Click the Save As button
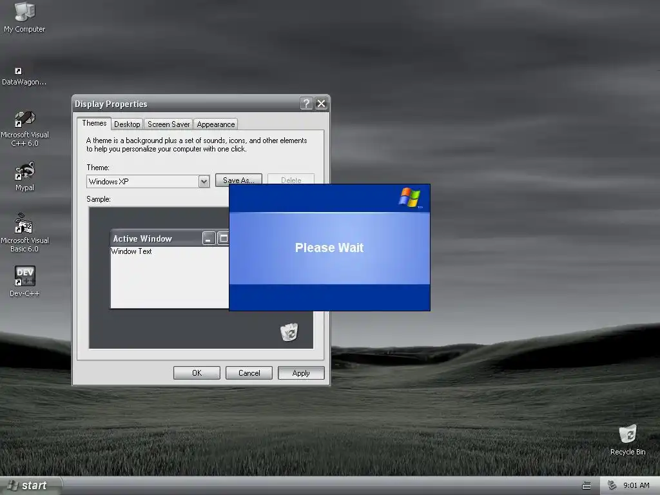Viewport: 660px width, 495px height. pos(238,179)
